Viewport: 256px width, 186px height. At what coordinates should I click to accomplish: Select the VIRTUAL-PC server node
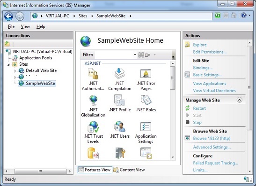(42, 52)
